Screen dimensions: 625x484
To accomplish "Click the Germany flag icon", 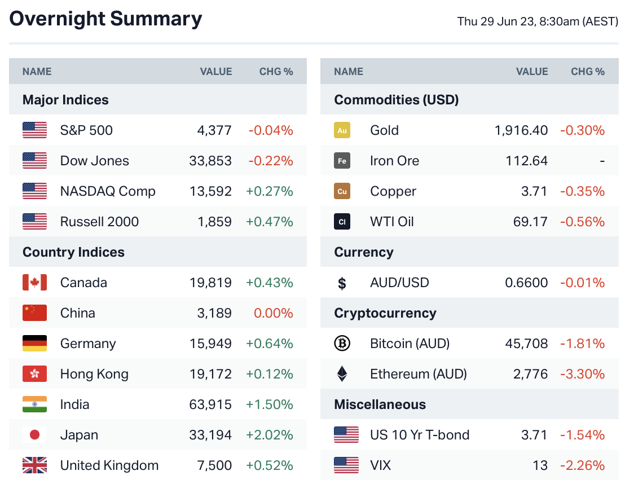I will [34, 344].
